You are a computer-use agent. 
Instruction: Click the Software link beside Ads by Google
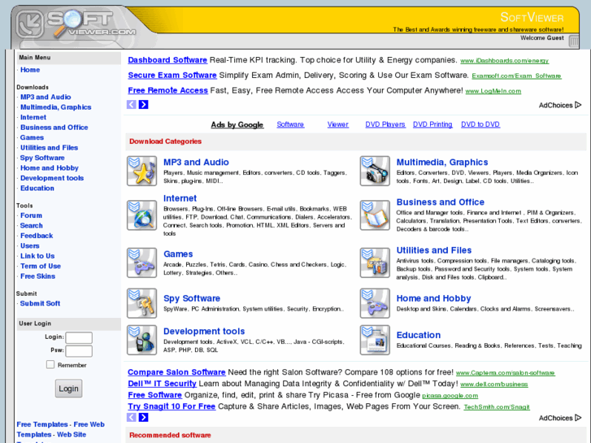click(290, 124)
